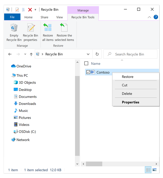Open Recycle Bin properties
The width and height of the screenshot is (163, 178).
pos(31,33)
